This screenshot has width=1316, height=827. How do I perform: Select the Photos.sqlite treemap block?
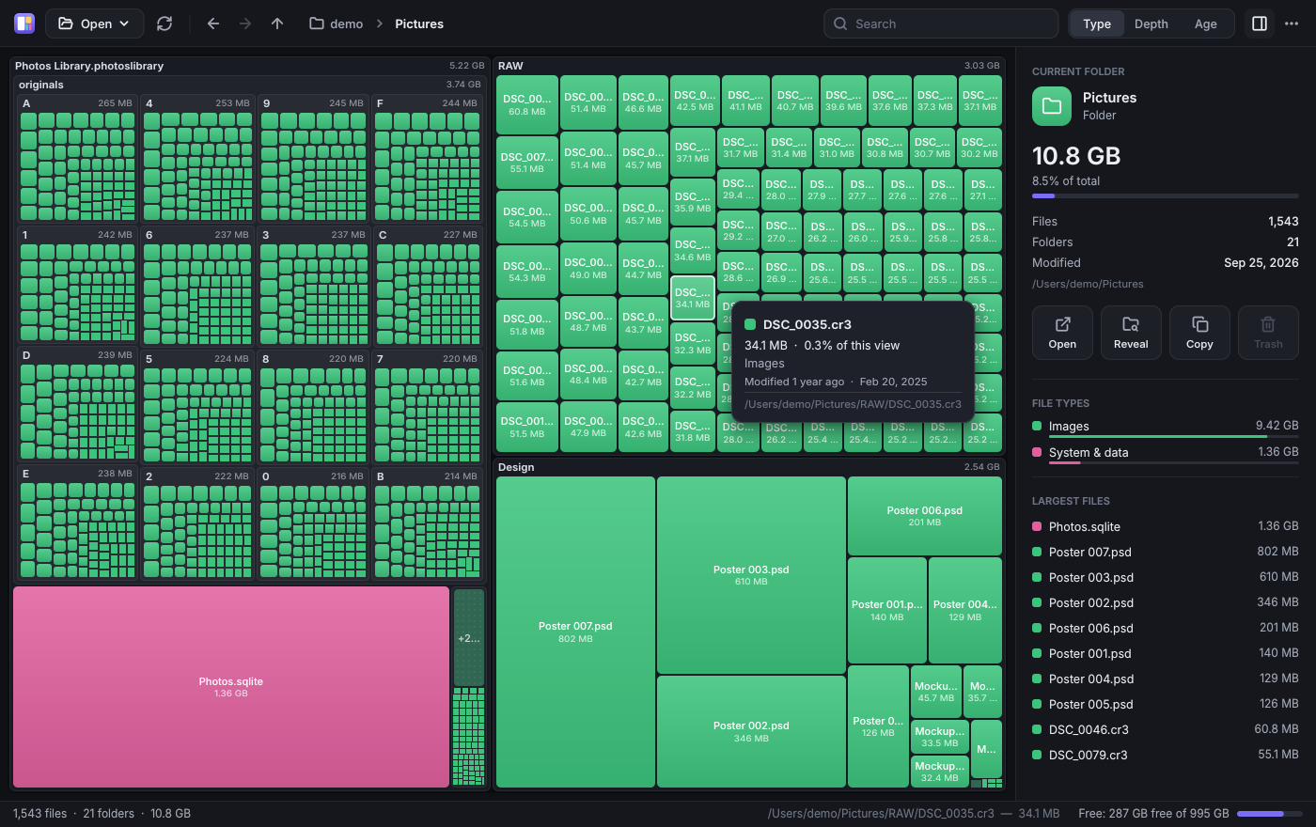point(231,687)
